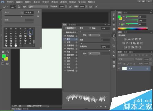This screenshot has width=153, height=111.
Task: Open the Count Jitter Control dropdown
Action: click(x=94, y=54)
